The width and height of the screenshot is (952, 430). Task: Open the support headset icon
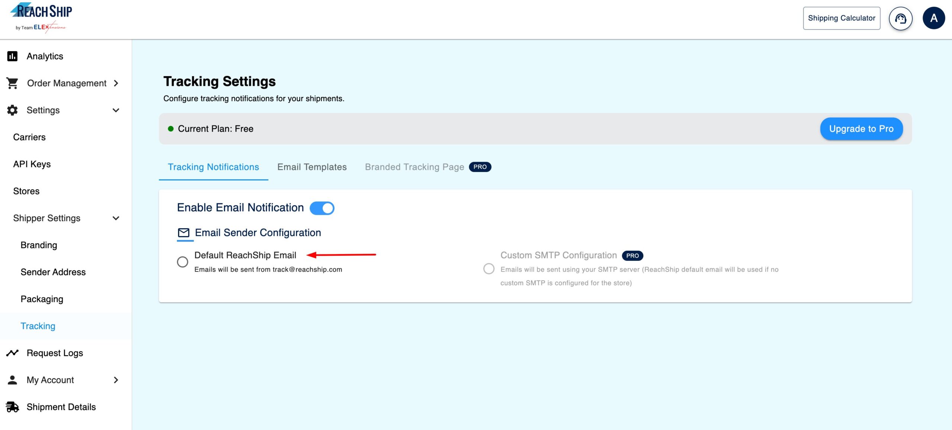pos(900,18)
